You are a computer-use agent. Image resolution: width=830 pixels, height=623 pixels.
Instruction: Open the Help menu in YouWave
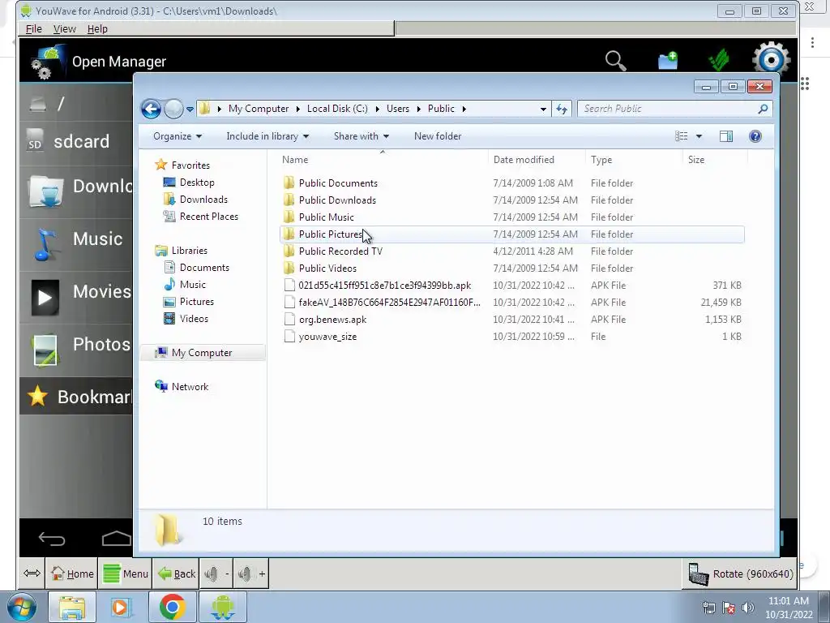(97, 29)
